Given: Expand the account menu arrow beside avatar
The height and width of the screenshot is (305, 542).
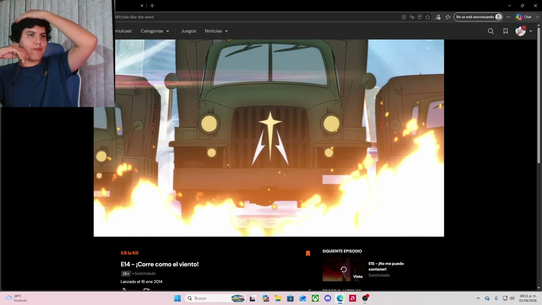Looking at the screenshot, I should coord(531,31).
